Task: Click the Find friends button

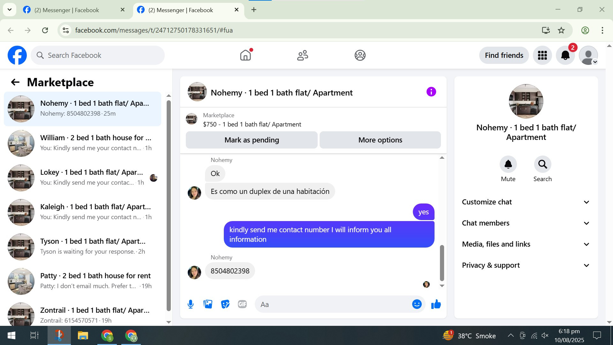Action: coord(504,55)
